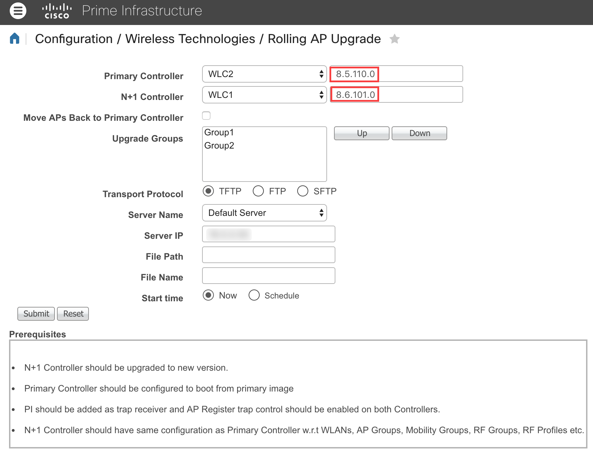593x454 pixels.
Task: Select Group2 in Upgrade Groups list
Action: point(219,146)
